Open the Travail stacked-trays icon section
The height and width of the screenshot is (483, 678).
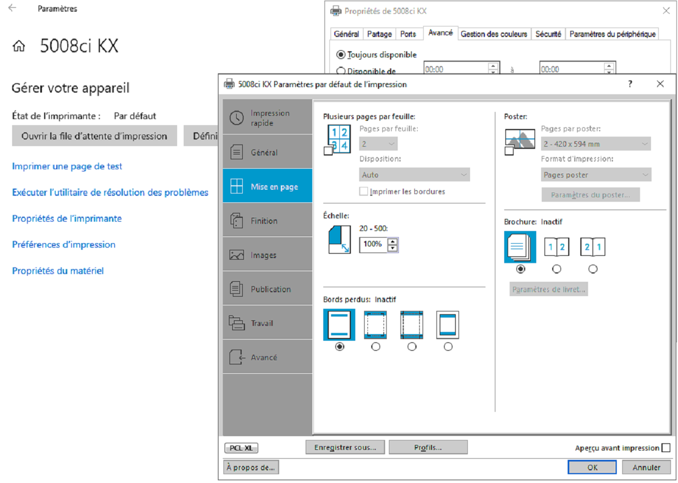coord(236,323)
